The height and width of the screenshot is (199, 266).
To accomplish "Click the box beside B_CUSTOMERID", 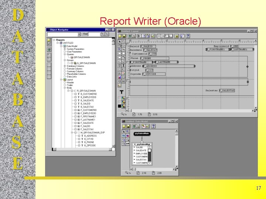I will pos(75,94).
